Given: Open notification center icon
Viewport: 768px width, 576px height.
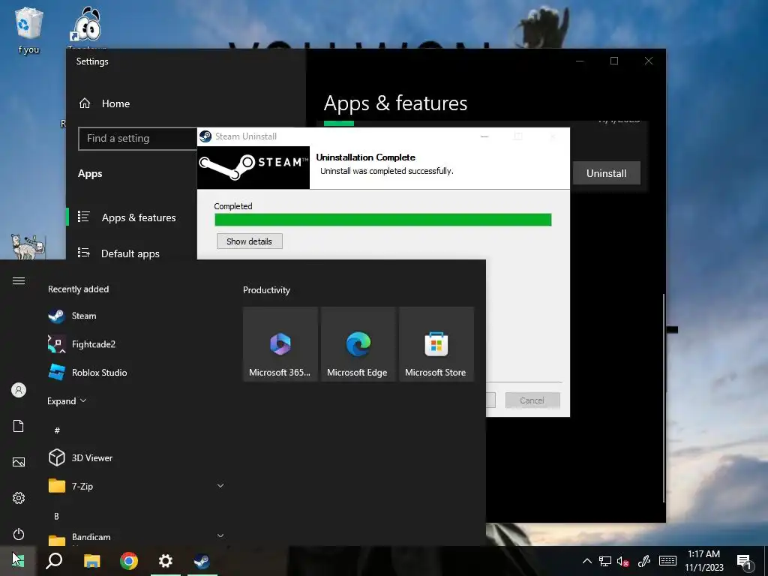Looking at the screenshot, I should click(745, 562).
